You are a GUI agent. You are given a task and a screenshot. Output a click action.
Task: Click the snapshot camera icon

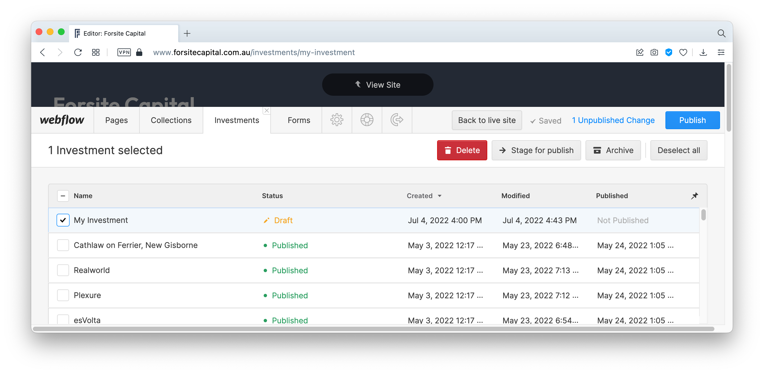pos(654,53)
